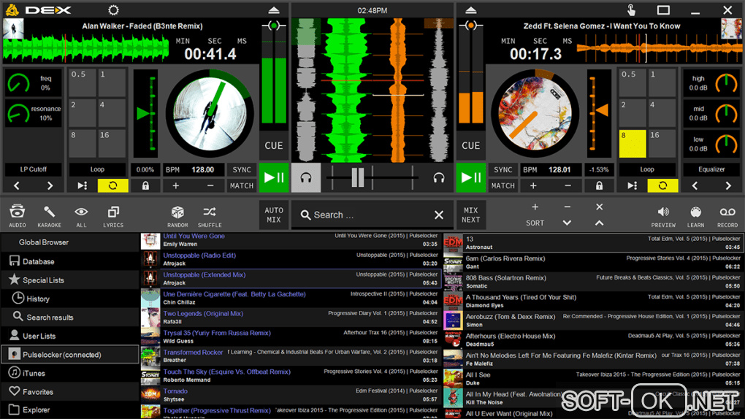
Task: Add item to playlist with plus
Action: (x=535, y=207)
